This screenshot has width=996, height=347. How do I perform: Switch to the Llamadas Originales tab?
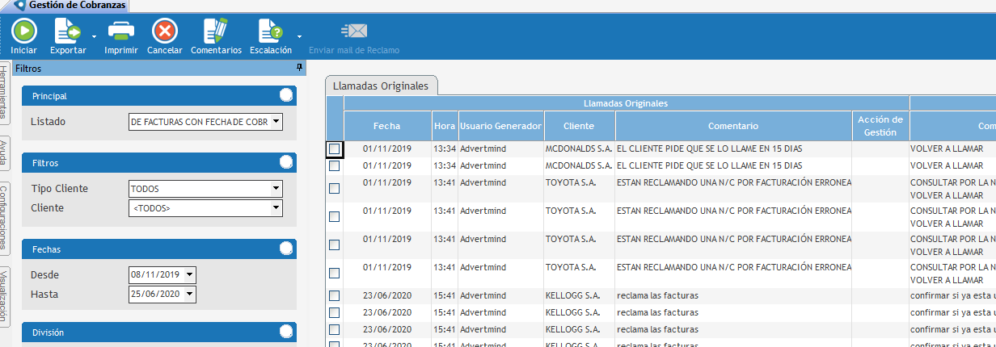[x=381, y=85]
